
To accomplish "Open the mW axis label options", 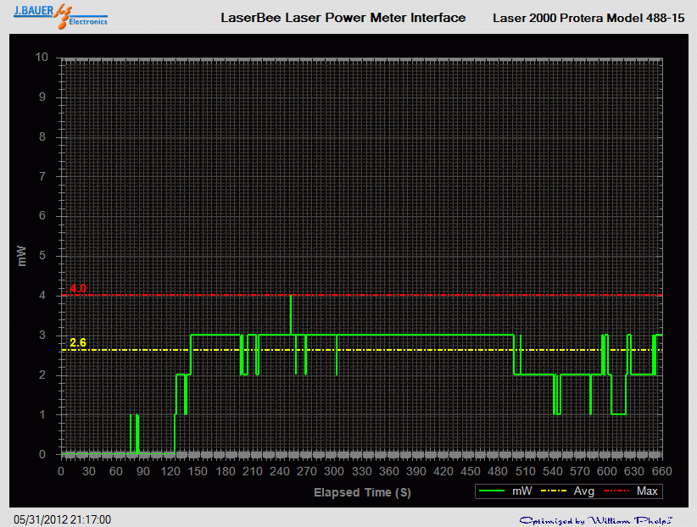I will [23, 254].
